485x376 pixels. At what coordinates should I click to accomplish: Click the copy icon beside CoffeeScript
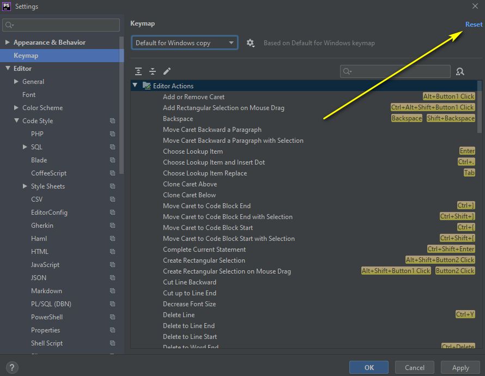pyautogui.click(x=113, y=173)
